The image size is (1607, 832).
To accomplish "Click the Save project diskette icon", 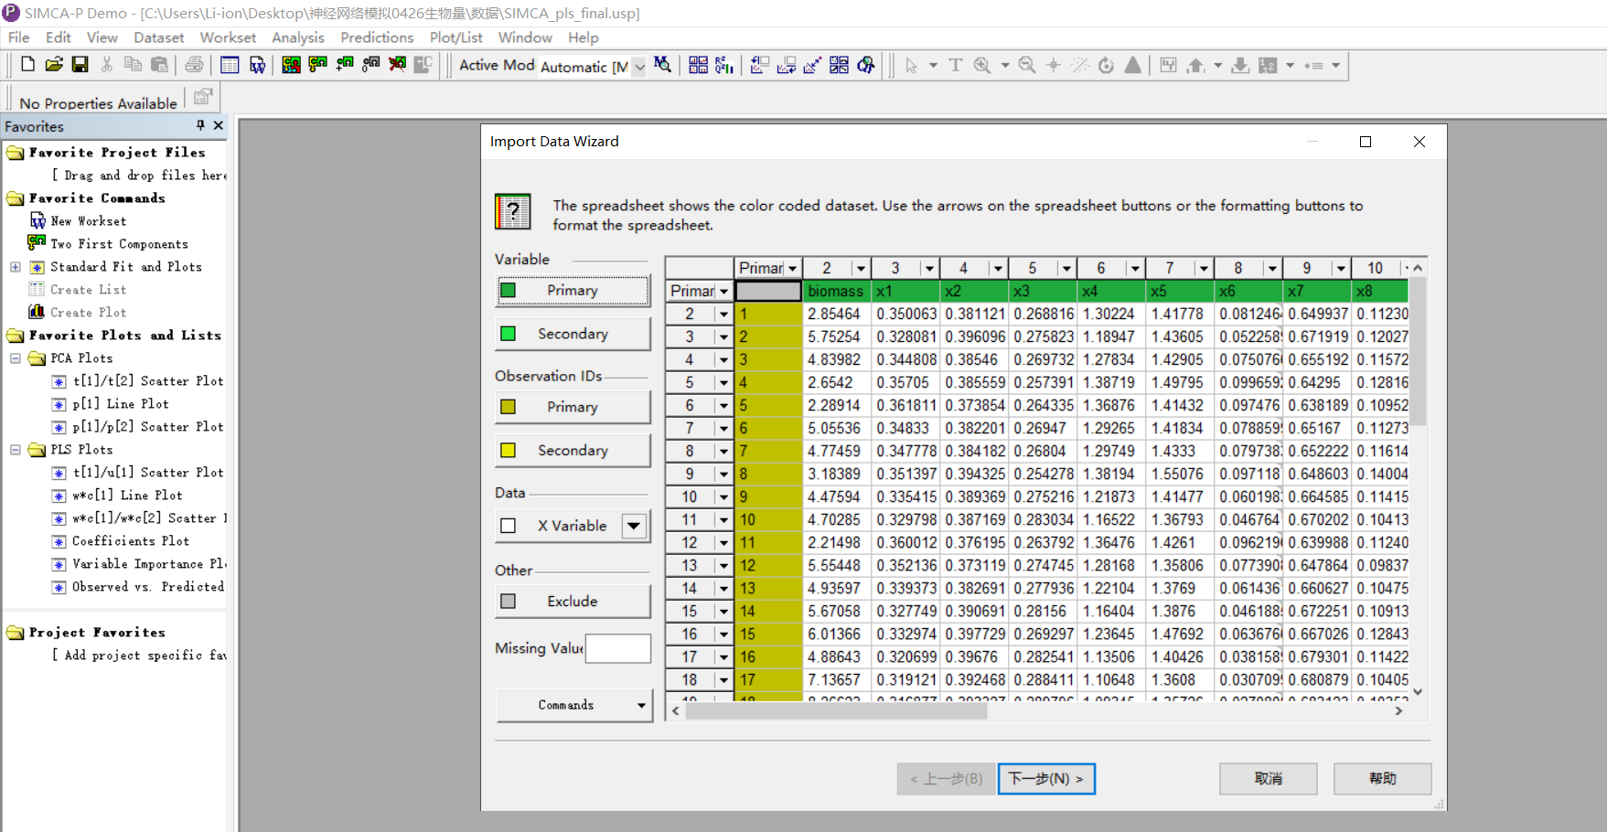I will tap(80, 65).
